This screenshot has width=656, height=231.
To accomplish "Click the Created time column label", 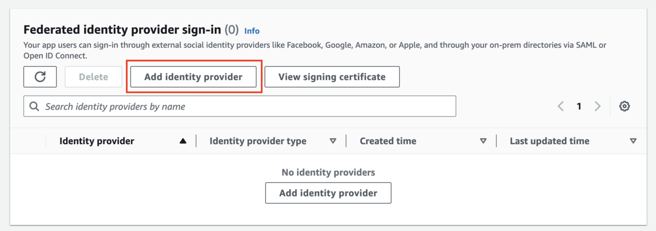I will [x=388, y=141].
